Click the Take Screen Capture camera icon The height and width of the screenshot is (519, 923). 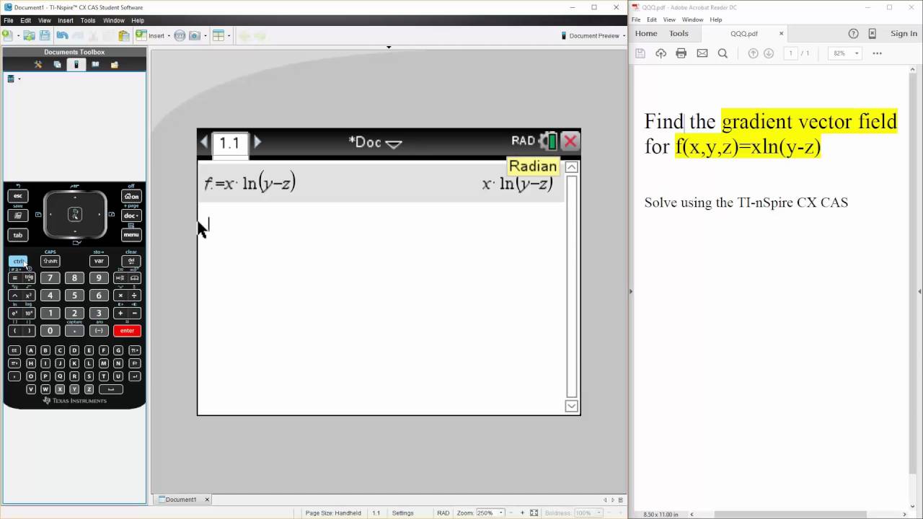[195, 35]
